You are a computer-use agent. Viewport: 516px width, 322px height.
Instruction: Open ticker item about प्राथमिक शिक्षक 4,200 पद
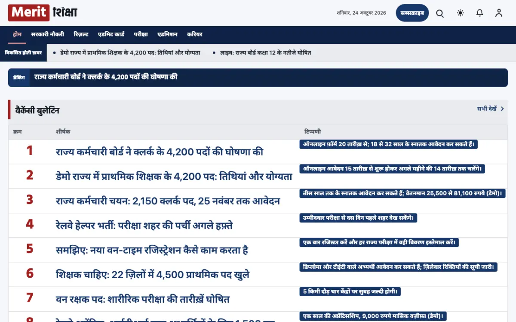tap(130, 53)
